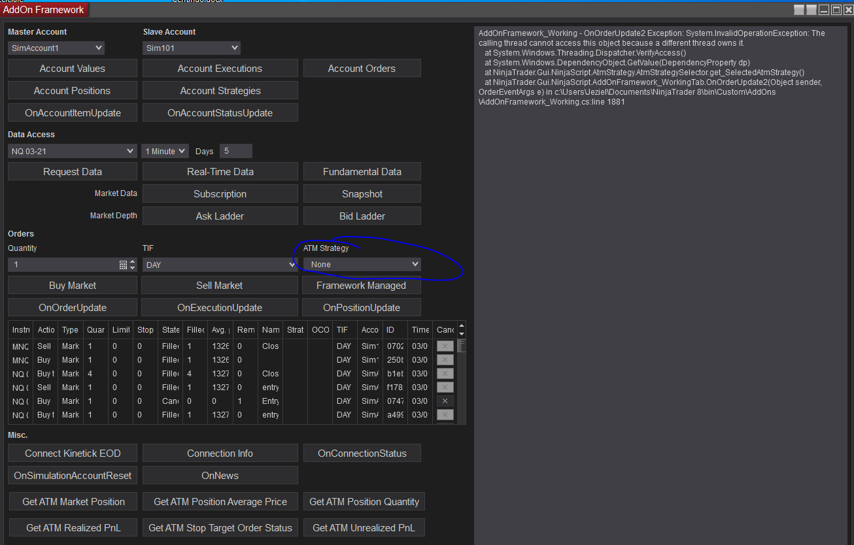Screen dimensions: 854x545
Task: Cancel the order with ID f178
Action: 445,388
